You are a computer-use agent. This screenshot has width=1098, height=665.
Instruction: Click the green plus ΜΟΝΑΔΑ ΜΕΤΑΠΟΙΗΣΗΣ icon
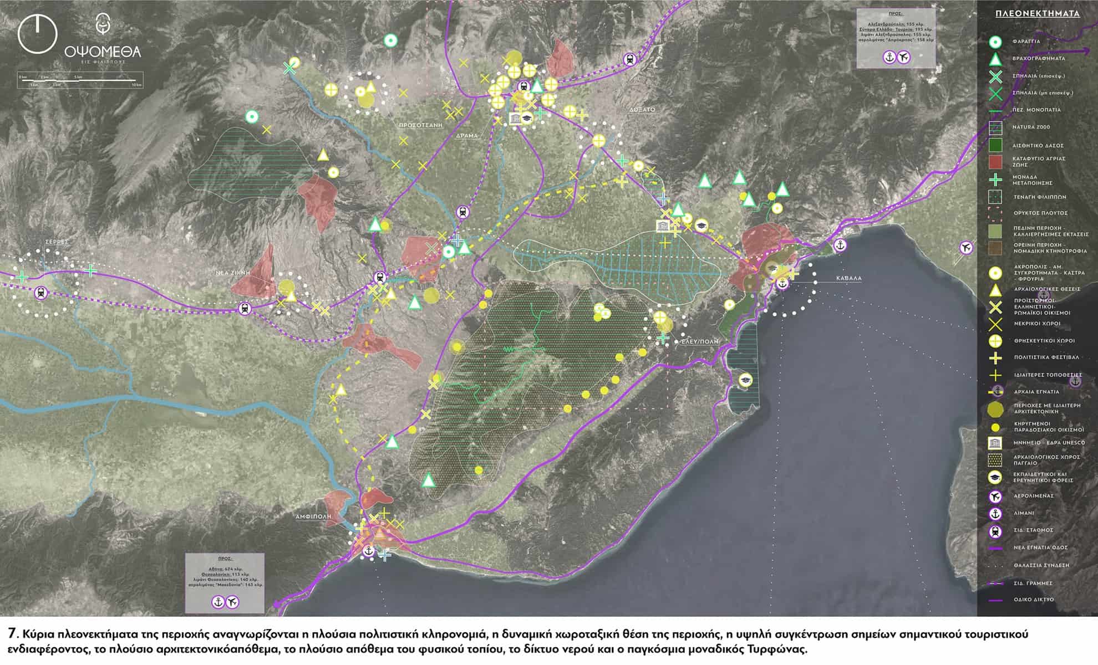tap(995, 180)
